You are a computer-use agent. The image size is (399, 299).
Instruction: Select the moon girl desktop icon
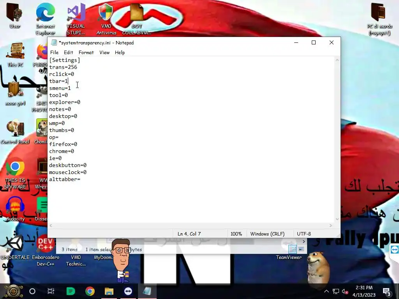(x=15, y=93)
